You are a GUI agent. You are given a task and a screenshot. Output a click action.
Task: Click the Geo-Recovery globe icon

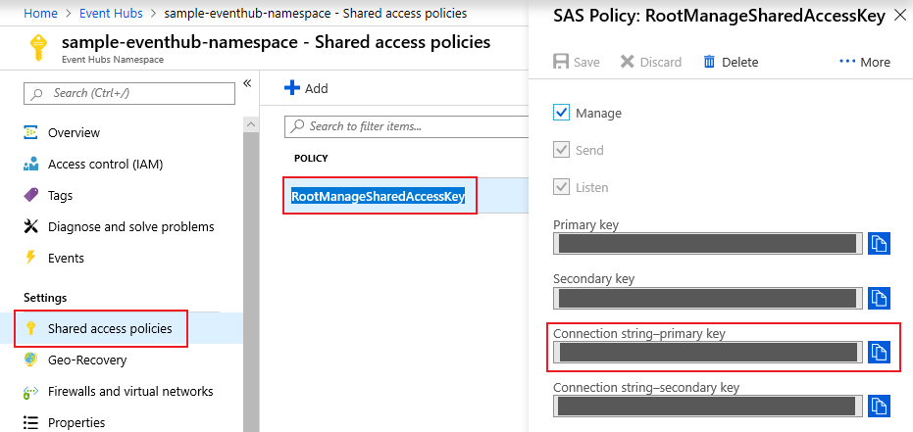(x=30, y=360)
